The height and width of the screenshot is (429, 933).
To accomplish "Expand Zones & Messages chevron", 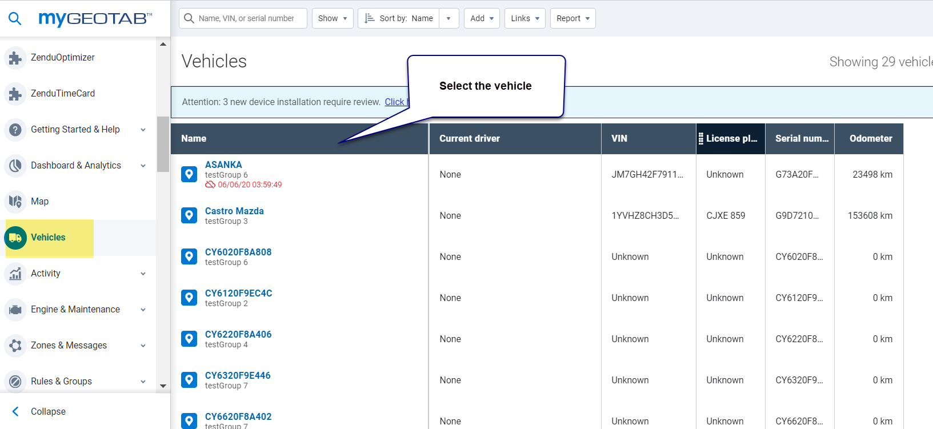I will (143, 346).
